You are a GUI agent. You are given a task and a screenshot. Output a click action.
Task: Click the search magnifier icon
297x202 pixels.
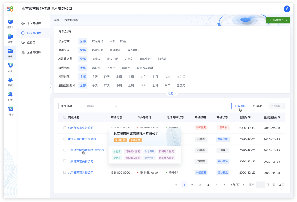116,106
